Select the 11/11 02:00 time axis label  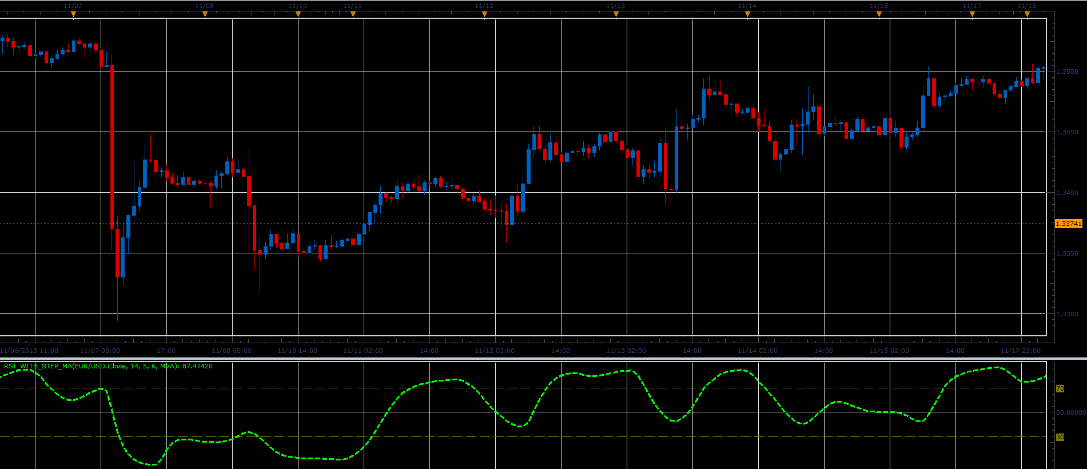point(363,351)
